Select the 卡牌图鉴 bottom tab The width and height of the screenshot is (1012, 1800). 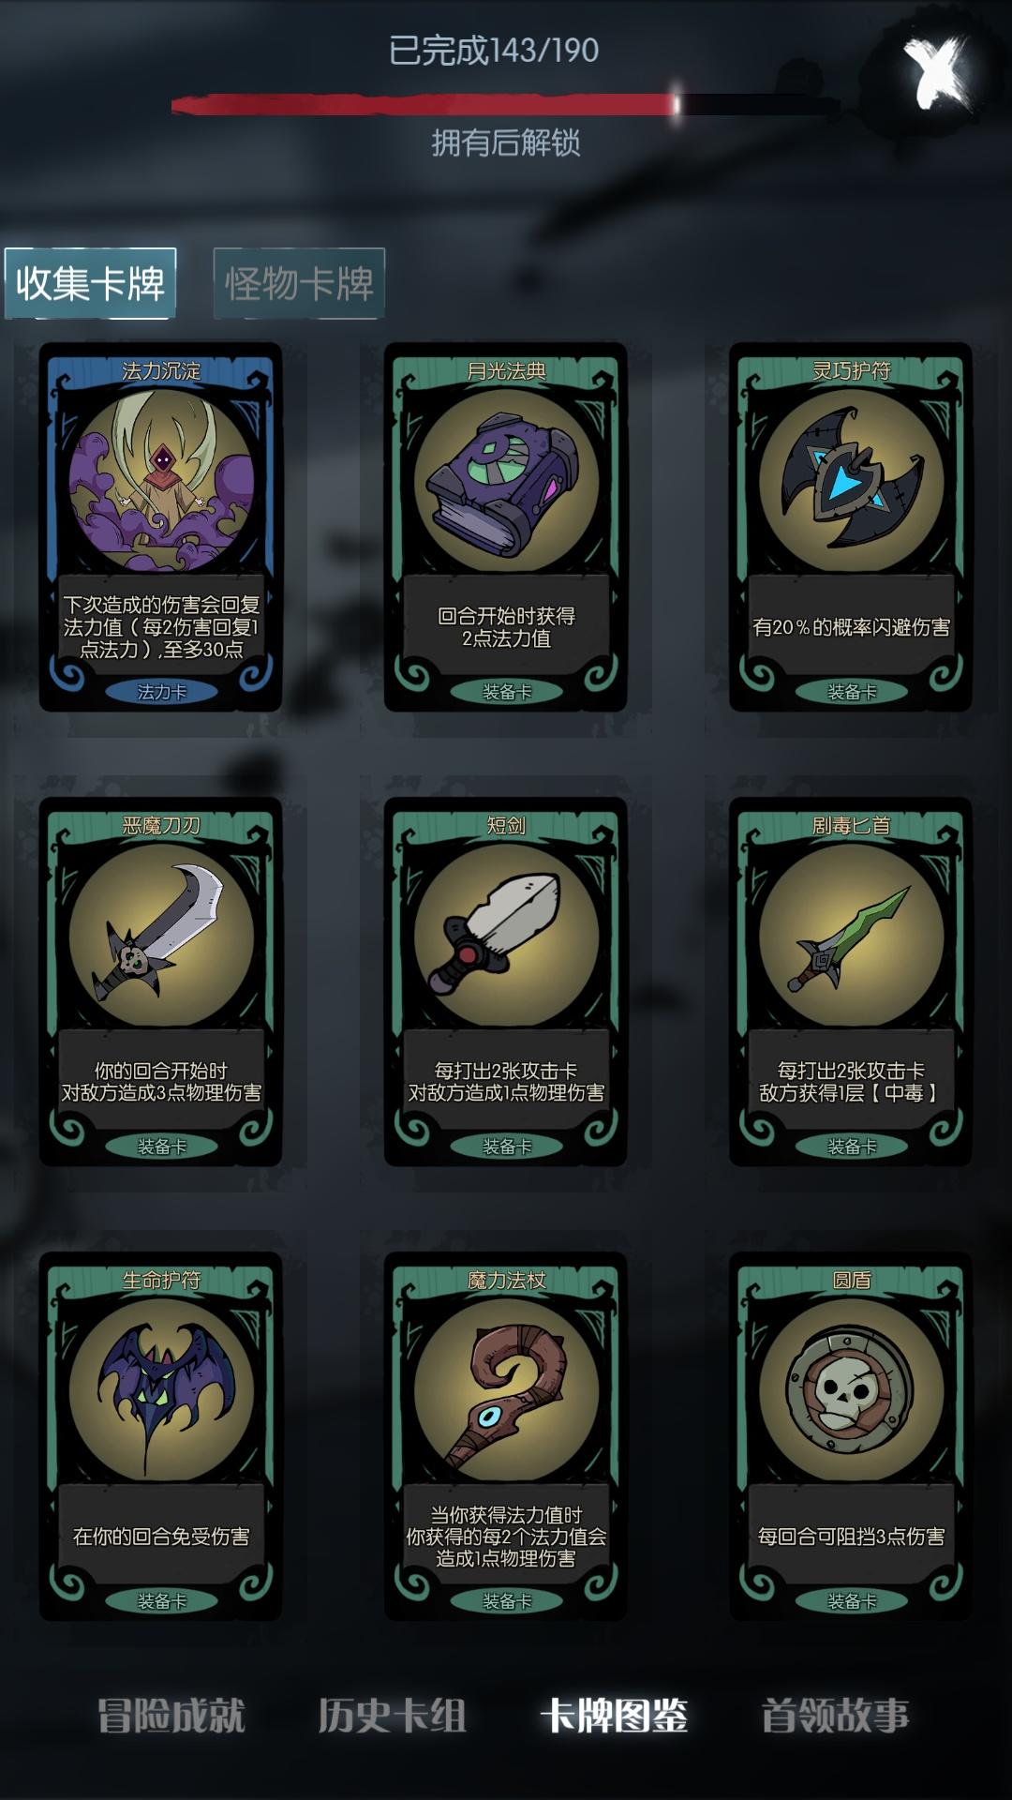614,1716
